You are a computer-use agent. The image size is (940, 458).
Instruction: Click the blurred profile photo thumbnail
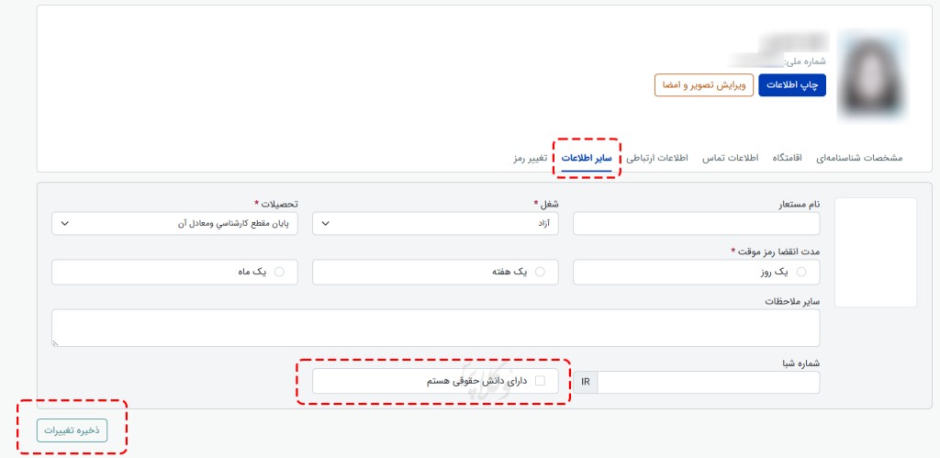pos(873,74)
